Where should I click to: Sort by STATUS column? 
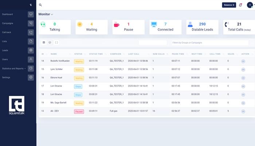(x=78, y=54)
